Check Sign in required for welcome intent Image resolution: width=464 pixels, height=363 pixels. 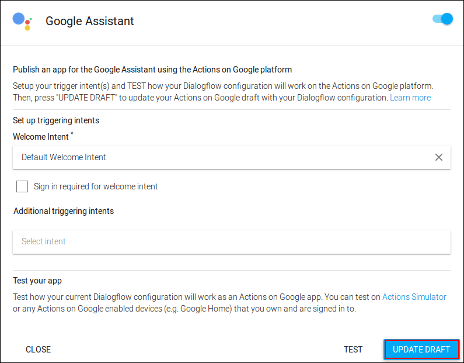[x=22, y=186]
